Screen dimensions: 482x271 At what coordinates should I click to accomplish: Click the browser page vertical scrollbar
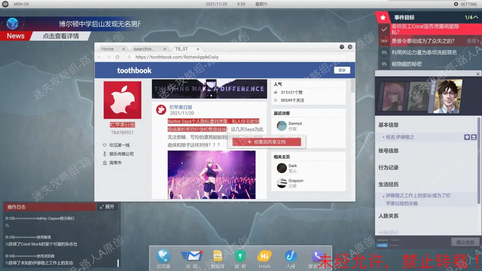coord(353,86)
